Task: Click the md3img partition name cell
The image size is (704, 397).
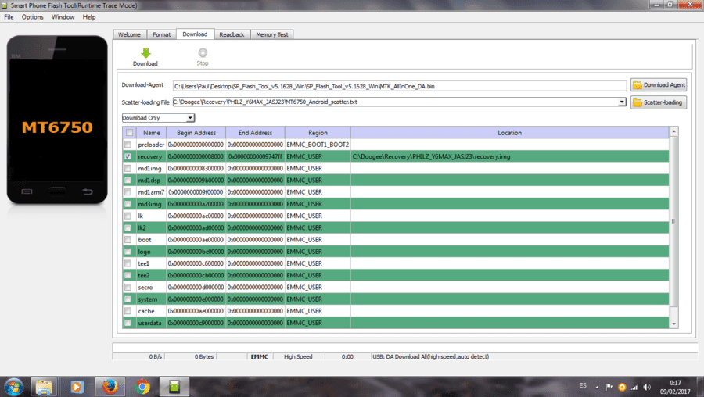Action: pos(151,204)
